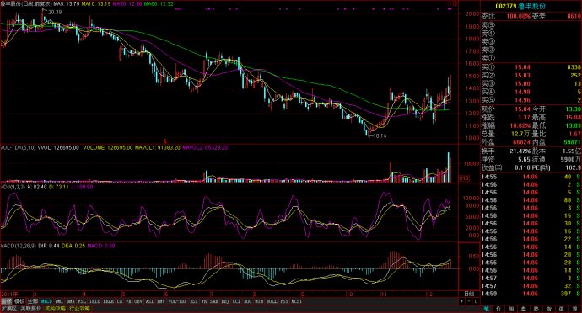
Task: Click the 行业攻略 link
Action: tap(80, 309)
